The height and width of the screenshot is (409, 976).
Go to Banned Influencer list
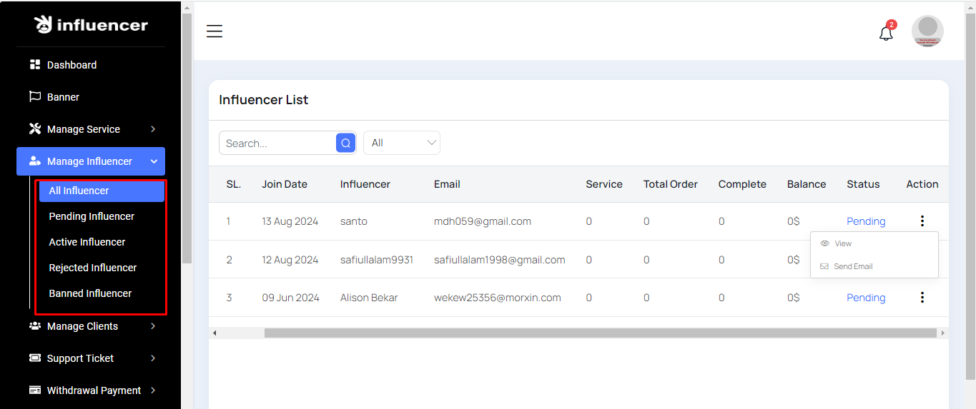click(90, 293)
